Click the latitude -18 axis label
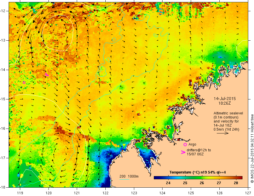This screenshot has height=196, width=254. (x=3, y=187)
